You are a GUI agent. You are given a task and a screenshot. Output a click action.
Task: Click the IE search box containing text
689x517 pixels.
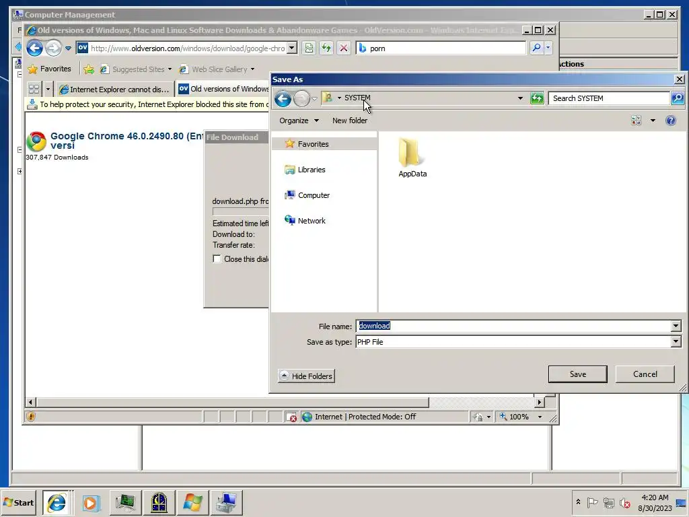(x=441, y=48)
